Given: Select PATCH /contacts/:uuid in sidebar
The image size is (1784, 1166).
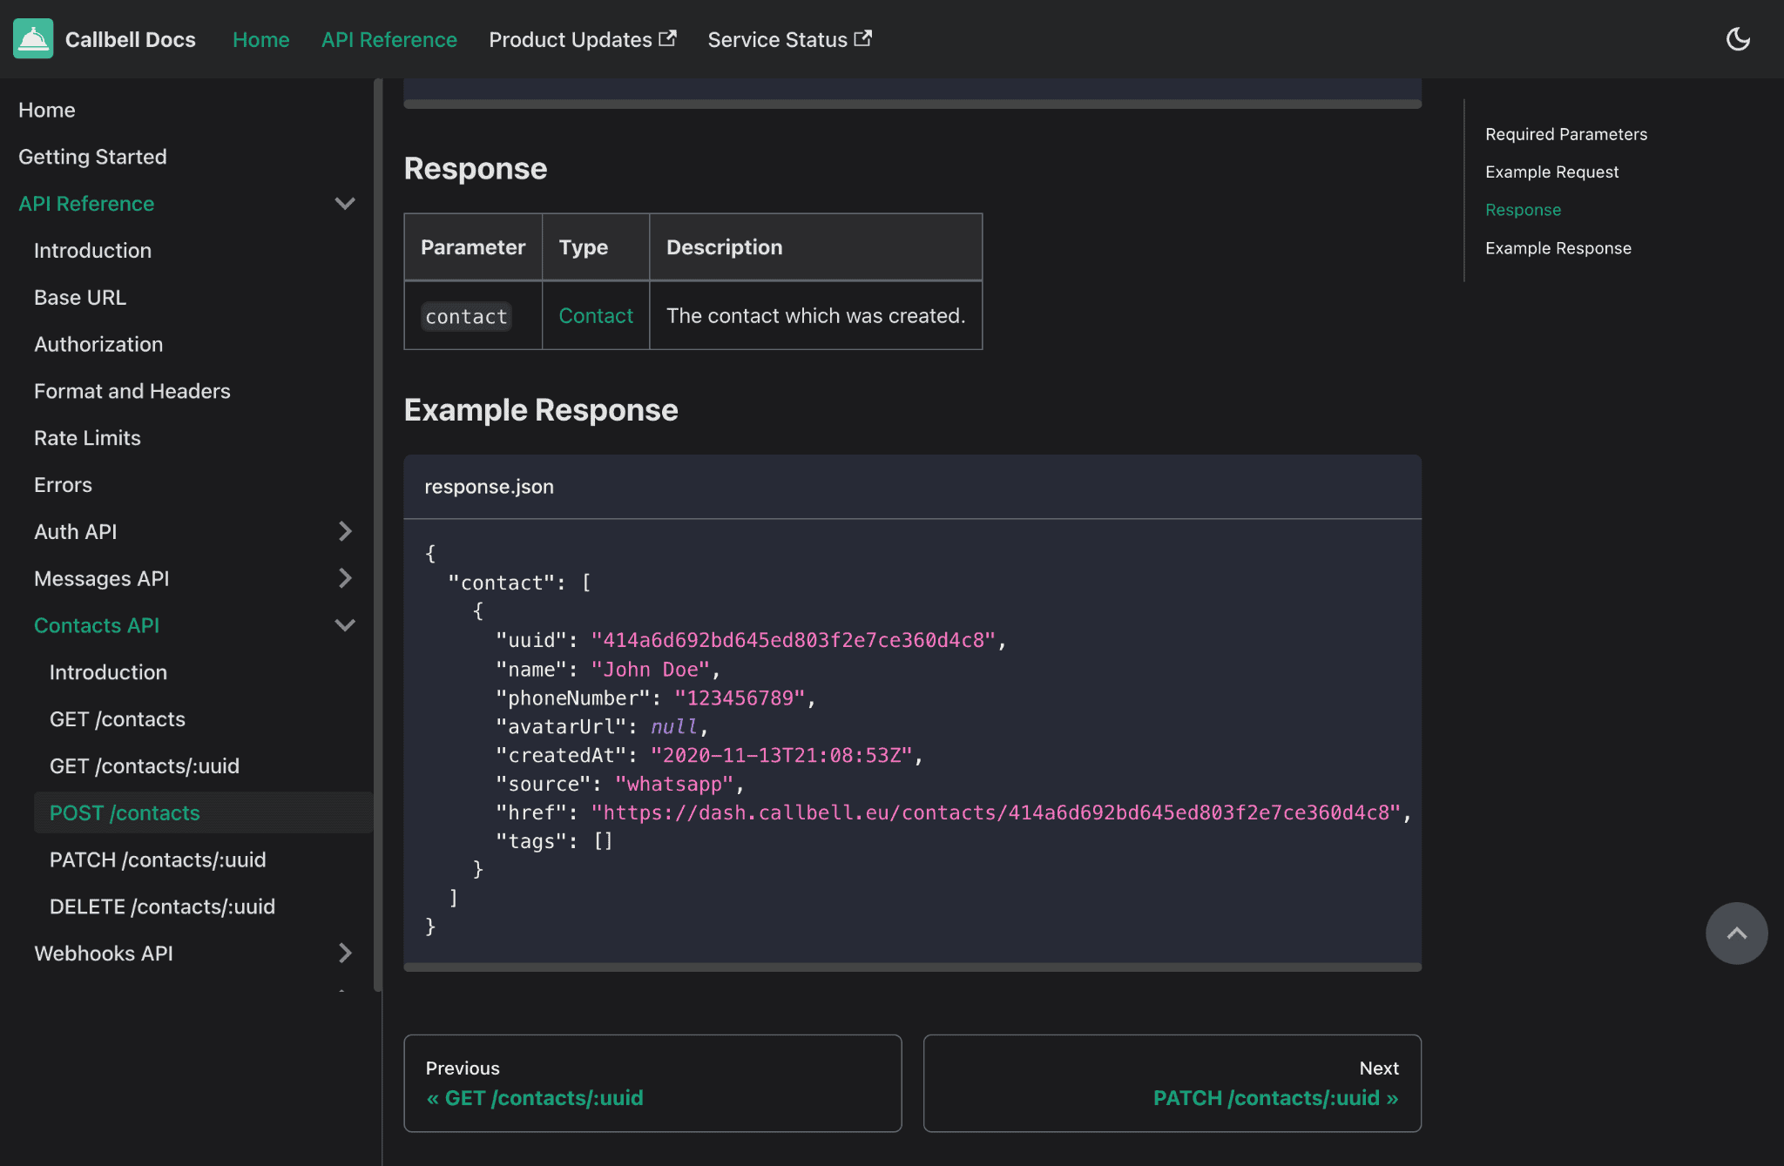Looking at the screenshot, I should pos(158,859).
